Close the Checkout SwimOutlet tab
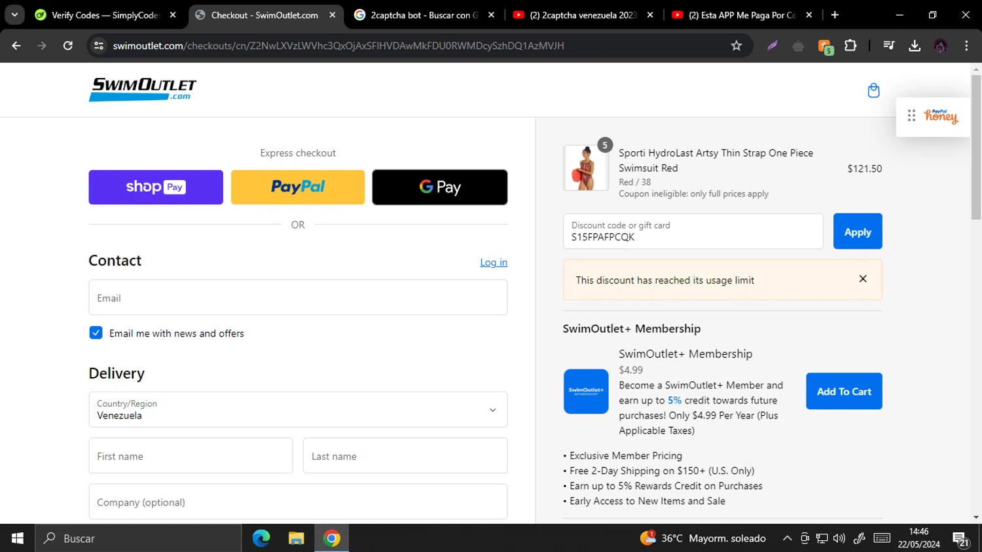The width and height of the screenshot is (982, 552). click(x=333, y=14)
